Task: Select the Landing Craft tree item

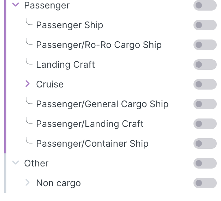Action: (65, 65)
